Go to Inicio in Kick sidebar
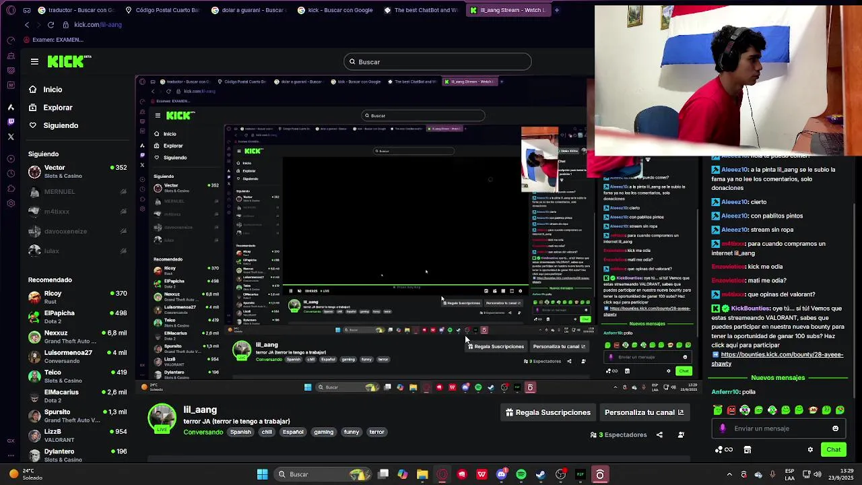 pyautogui.click(x=46, y=90)
